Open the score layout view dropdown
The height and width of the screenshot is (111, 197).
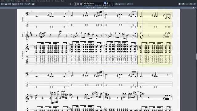click(x=21, y=4)
